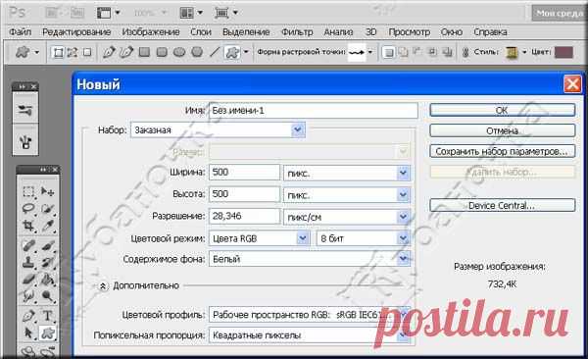
Task: Click the Цвет color swatch
Action: (563, 52)
